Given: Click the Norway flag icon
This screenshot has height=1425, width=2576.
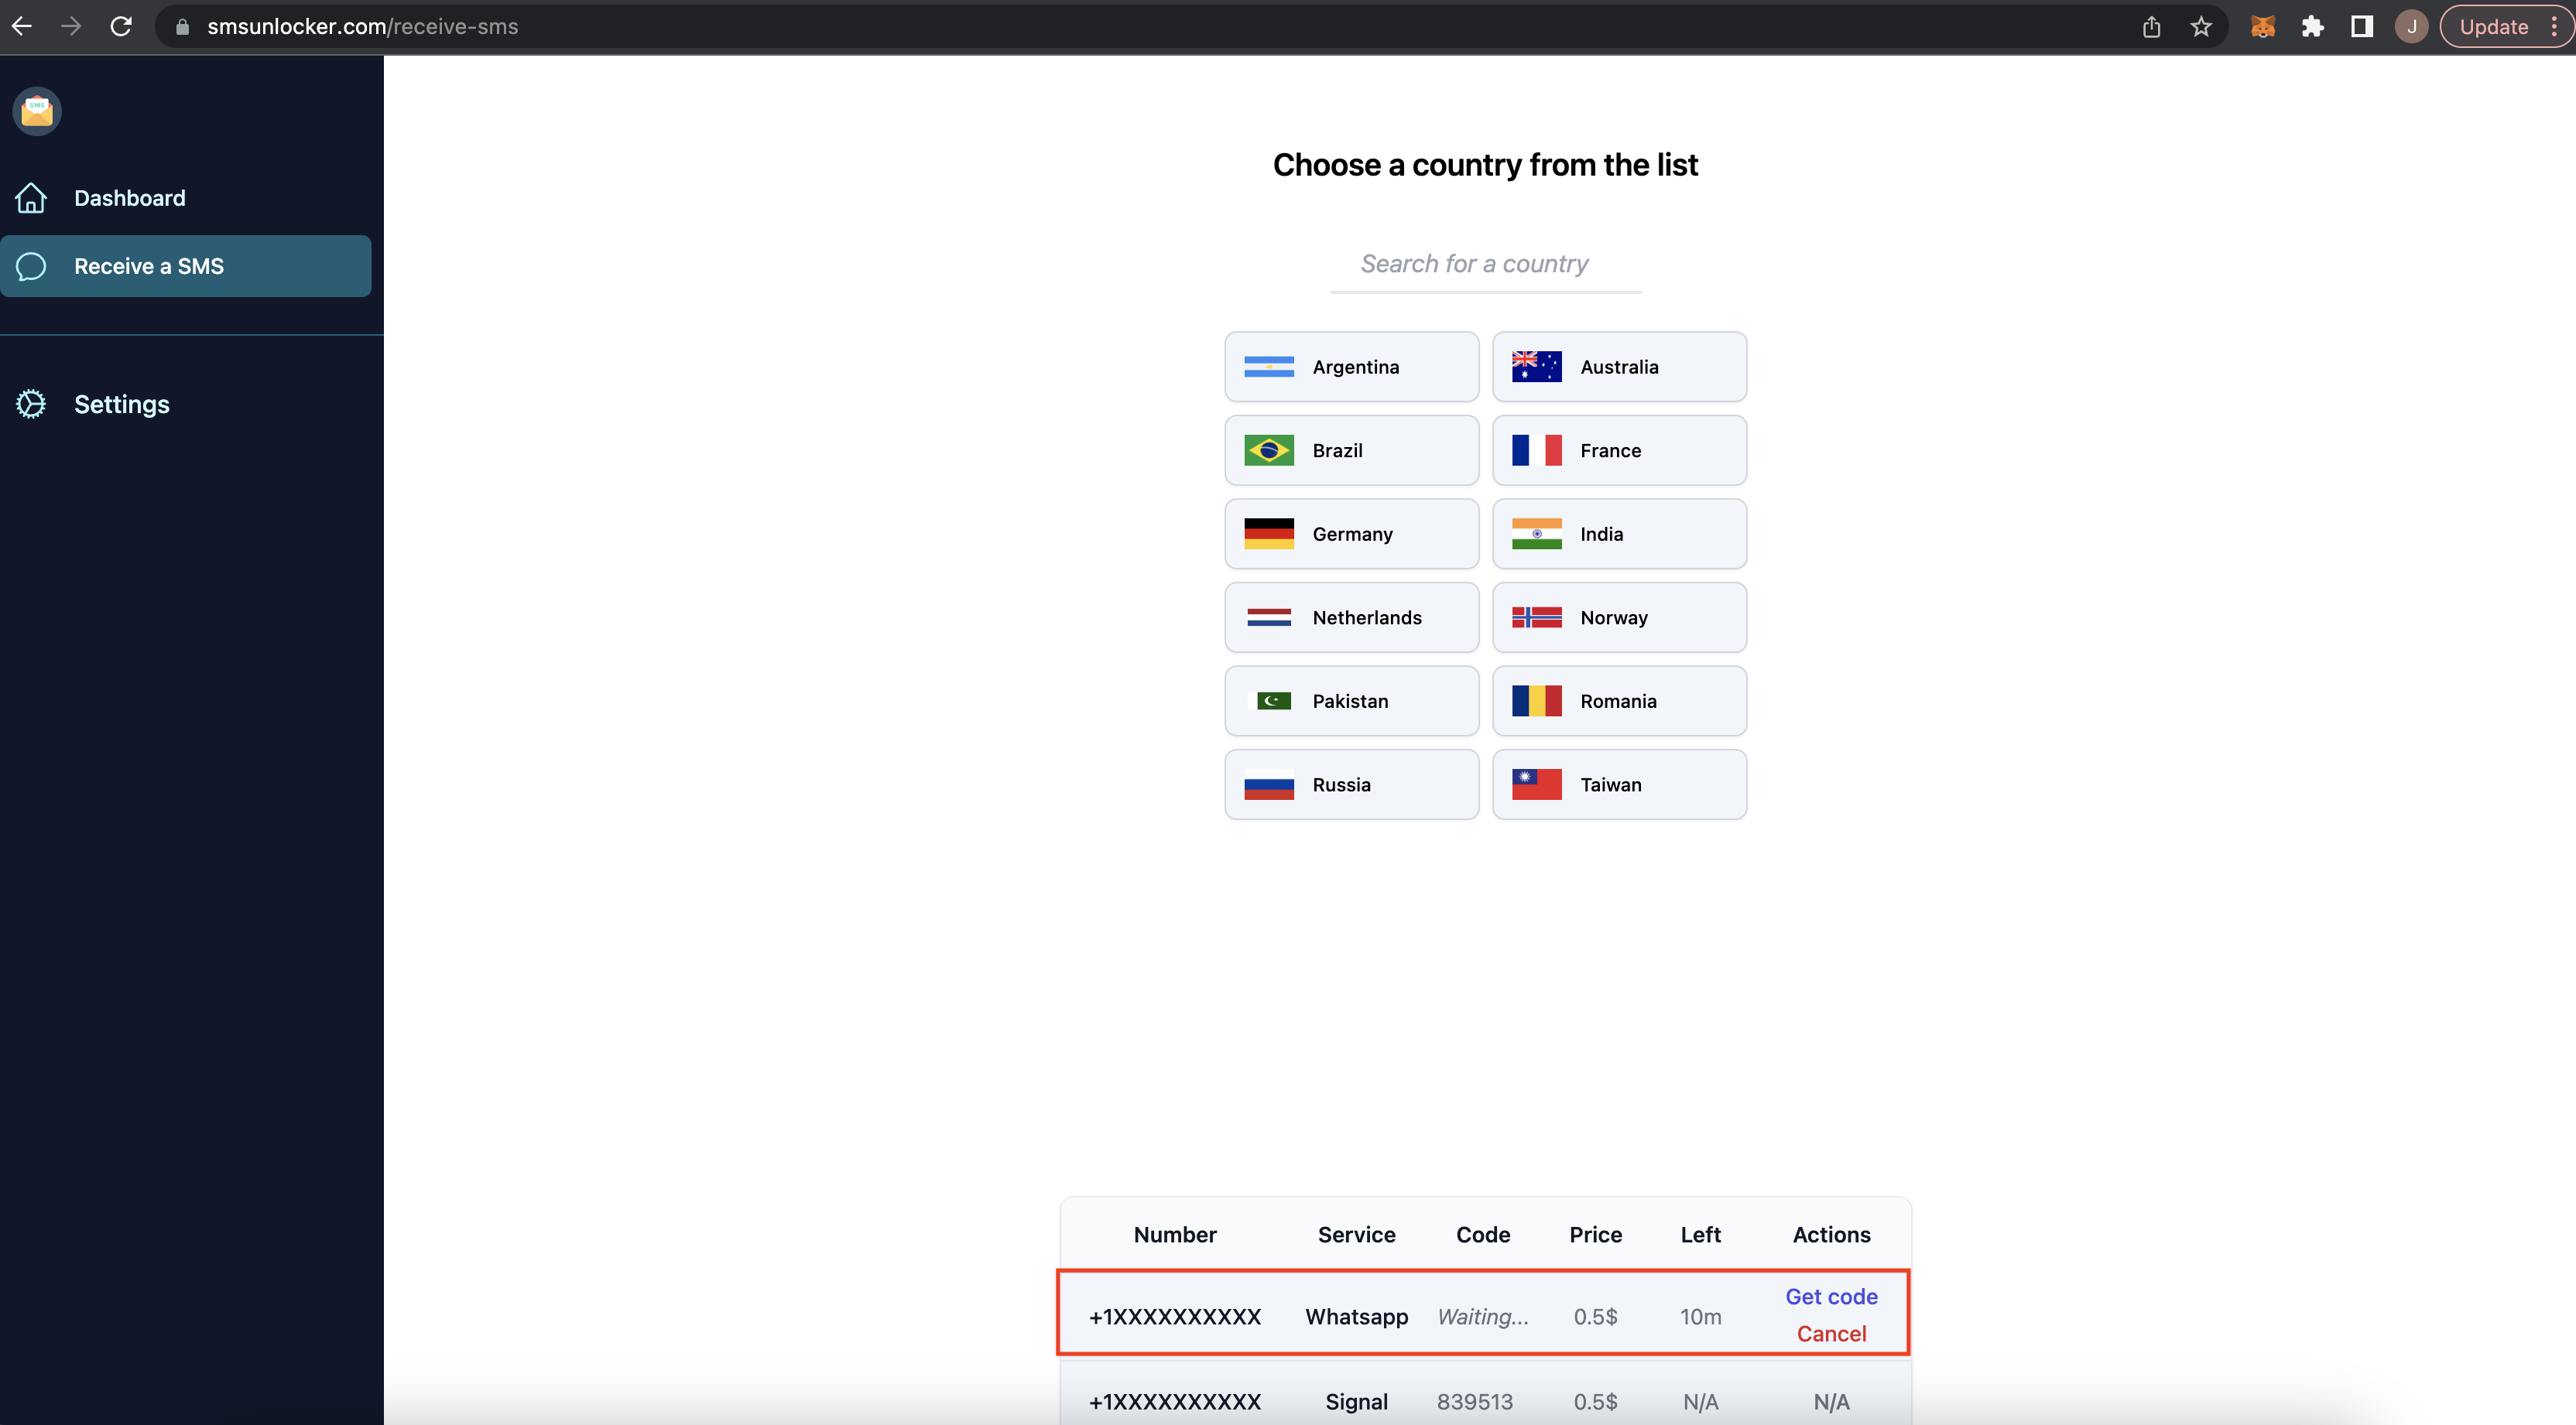Looking at the screenshot, I should pyautogui.click(x=1537, y=617).
